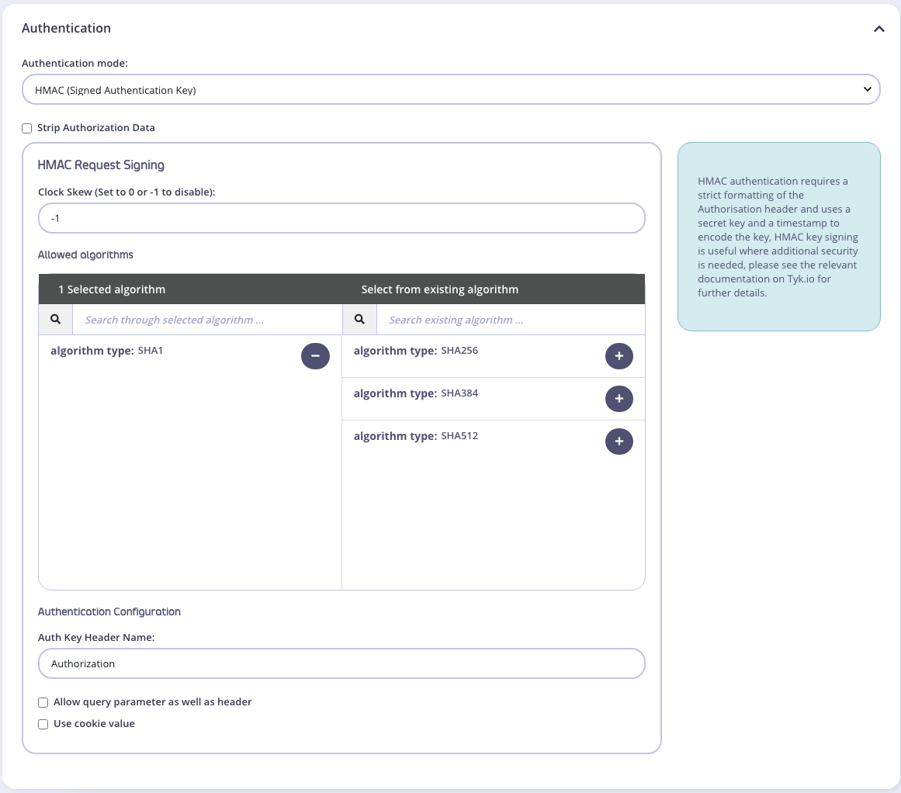Toggle the Use cookie value checkbox
The height and width of the screenshot is (793, 901).
tap(43, 724)
